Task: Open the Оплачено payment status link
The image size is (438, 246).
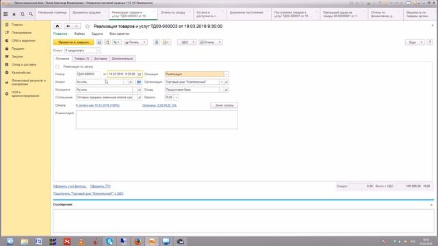Action: 159,105
